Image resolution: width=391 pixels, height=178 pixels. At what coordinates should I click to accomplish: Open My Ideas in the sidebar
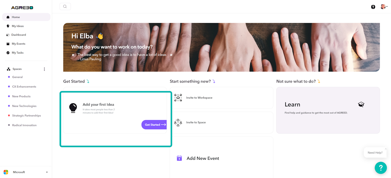point(18,26)
